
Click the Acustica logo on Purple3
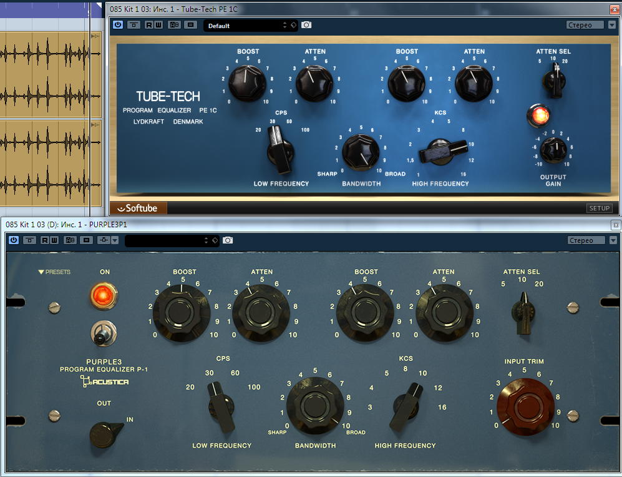click(x=105, y=381)
